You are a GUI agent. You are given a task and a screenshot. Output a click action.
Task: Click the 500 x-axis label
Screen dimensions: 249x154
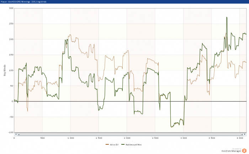tap(42, 138)
